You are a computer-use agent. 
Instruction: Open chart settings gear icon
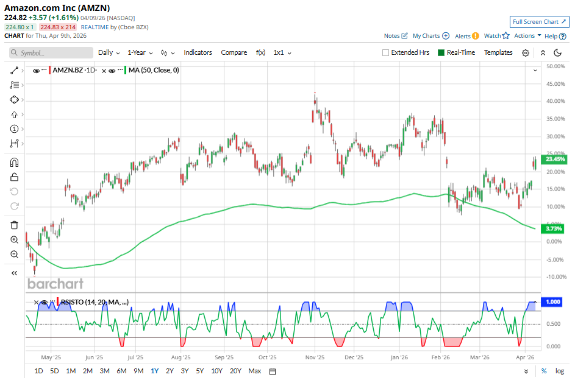coord(526,53)
